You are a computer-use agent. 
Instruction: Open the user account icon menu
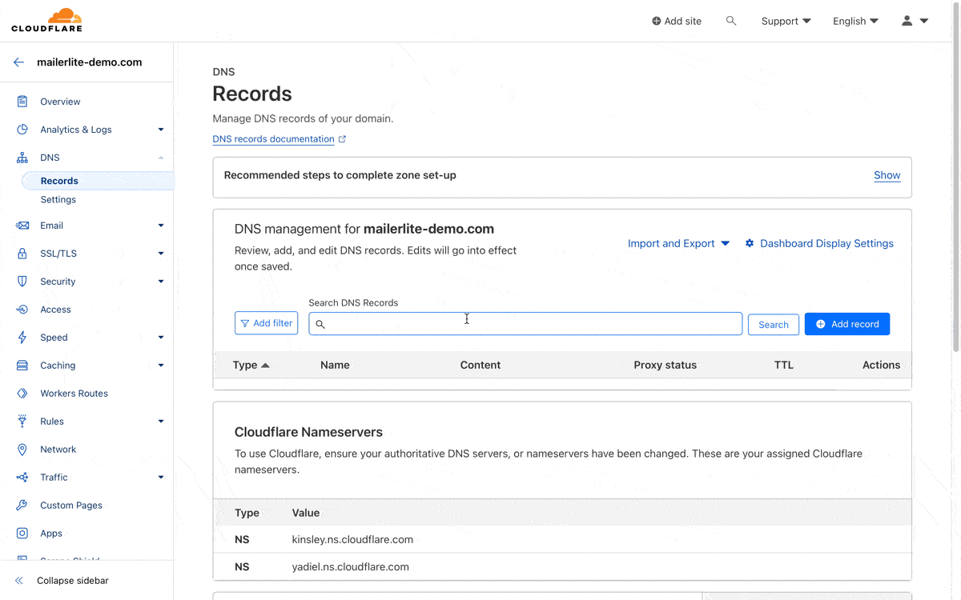pos(915,21)
